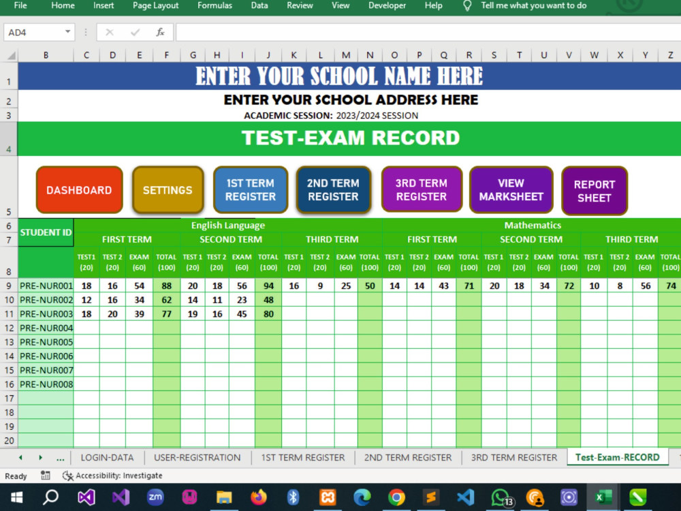The image size is (681, 511).
Task: Launch Microsoft Edge from taskbar
Action: coord(362,497)
